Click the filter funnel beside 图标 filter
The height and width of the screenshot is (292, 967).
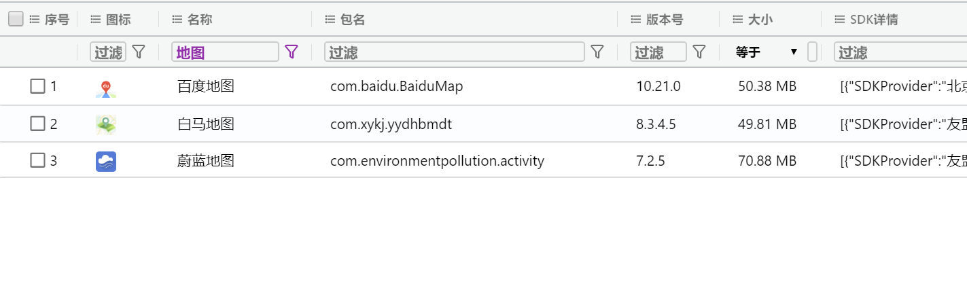pyautogui.click(x=139, y=52)
